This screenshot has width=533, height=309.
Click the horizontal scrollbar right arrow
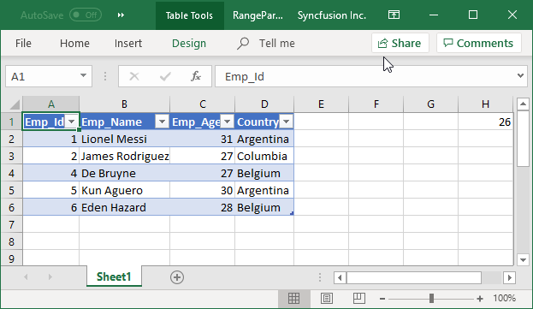click(509, 277)
